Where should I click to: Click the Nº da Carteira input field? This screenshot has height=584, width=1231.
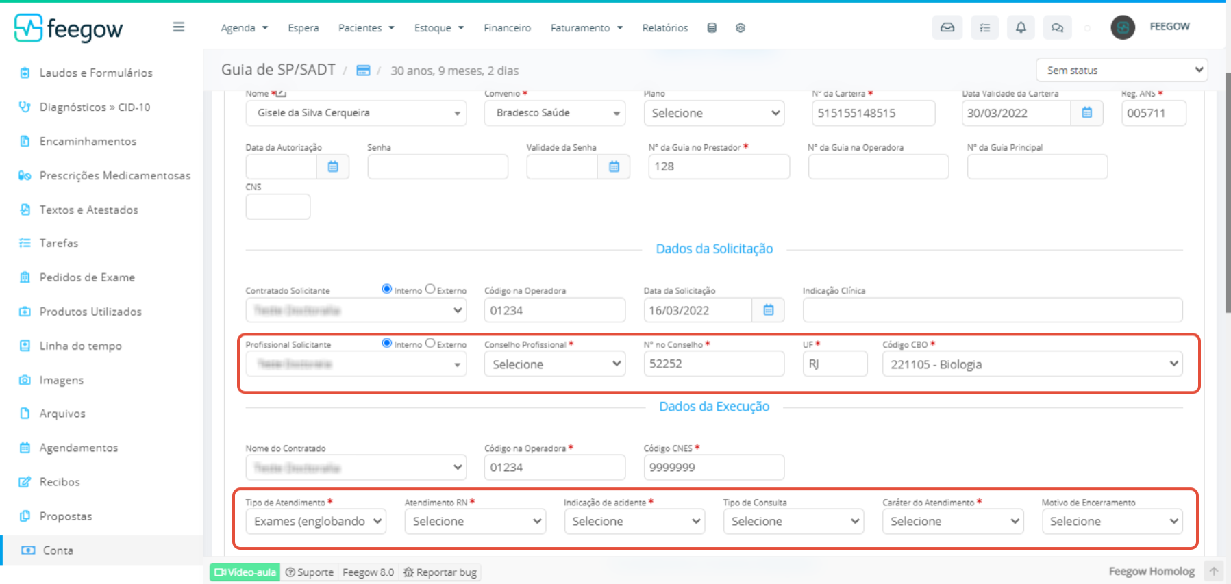tap(873, 113)
